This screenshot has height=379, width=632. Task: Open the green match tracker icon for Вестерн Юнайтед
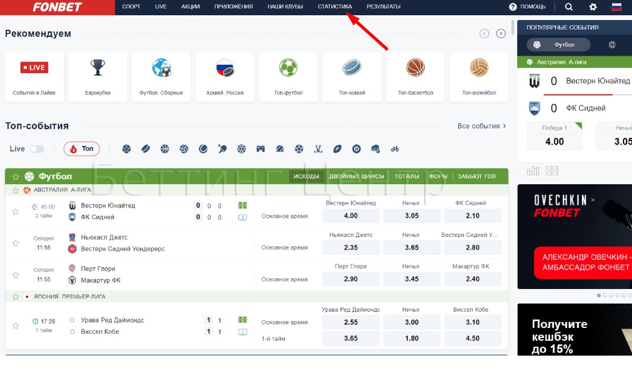point(243,205)
